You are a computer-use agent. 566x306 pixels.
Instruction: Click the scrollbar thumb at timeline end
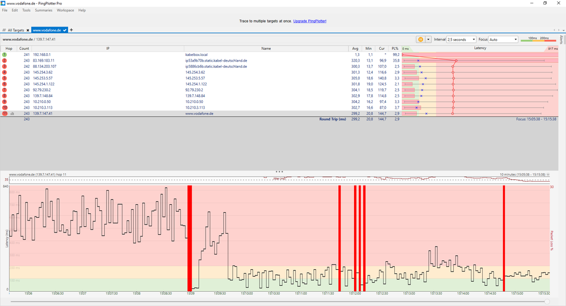click(547, 301)
